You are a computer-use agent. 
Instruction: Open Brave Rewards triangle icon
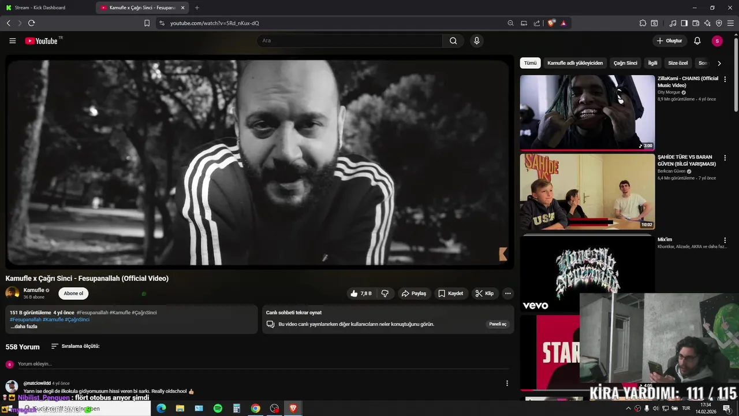click(563, 23)
